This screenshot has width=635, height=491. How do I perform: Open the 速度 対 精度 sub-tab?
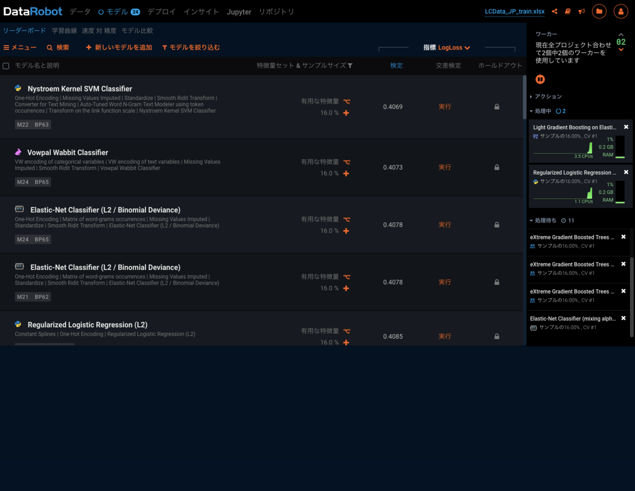[99, 31]
